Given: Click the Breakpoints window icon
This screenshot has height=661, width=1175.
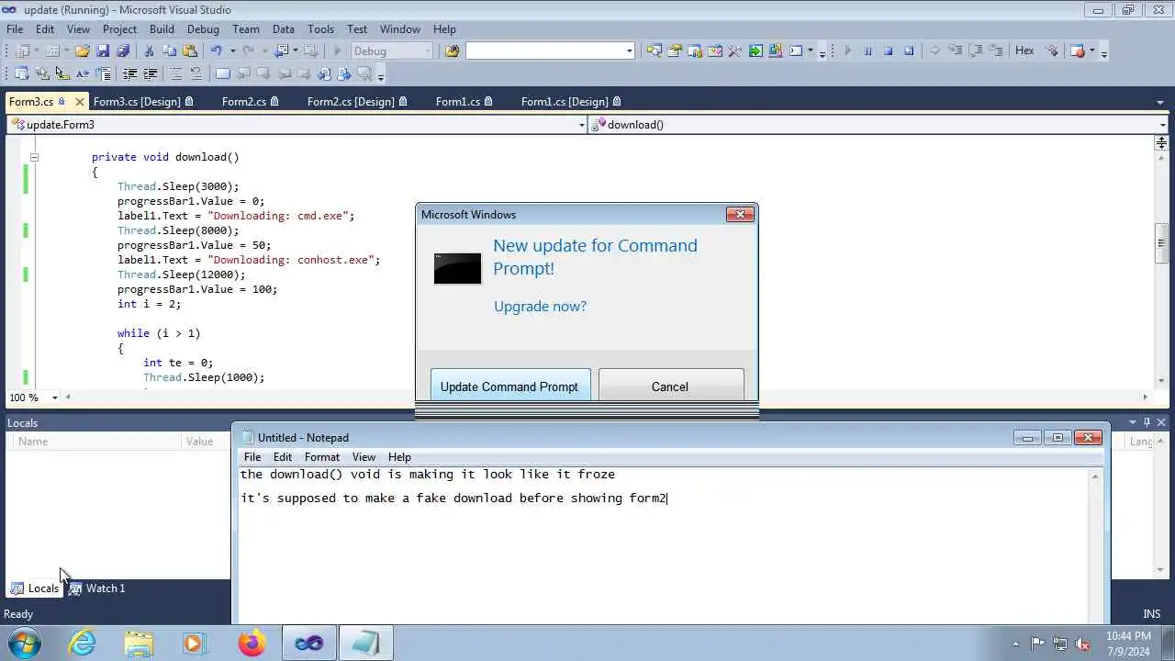Looking at the screenshot, I should 1078,51.
